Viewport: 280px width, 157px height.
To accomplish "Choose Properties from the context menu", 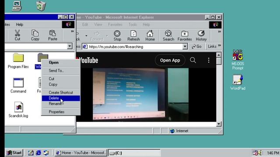I will tap(61, 112).
